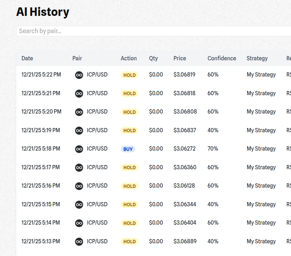Sort the table by the Date column

point(27,59)
